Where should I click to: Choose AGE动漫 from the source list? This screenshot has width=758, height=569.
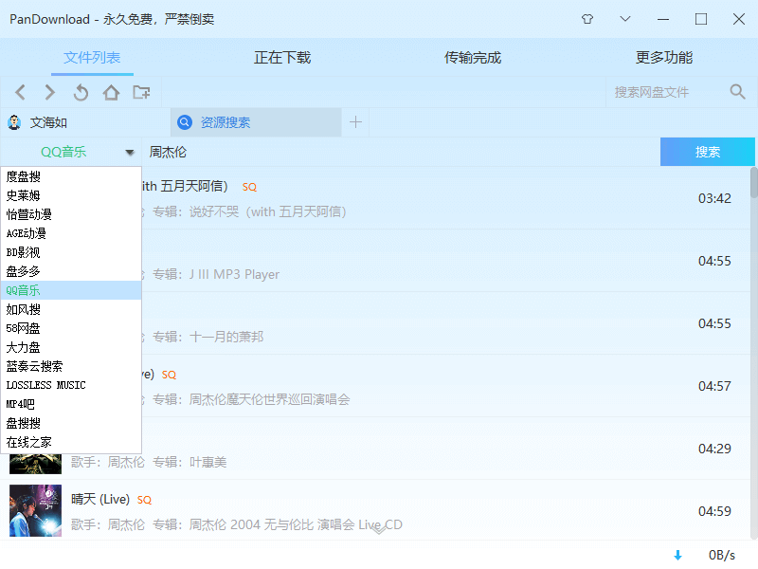click(x=71, y=233)
